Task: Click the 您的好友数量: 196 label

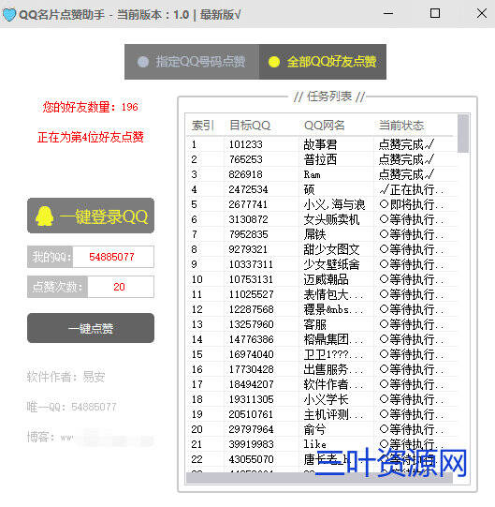Action: 91,107
